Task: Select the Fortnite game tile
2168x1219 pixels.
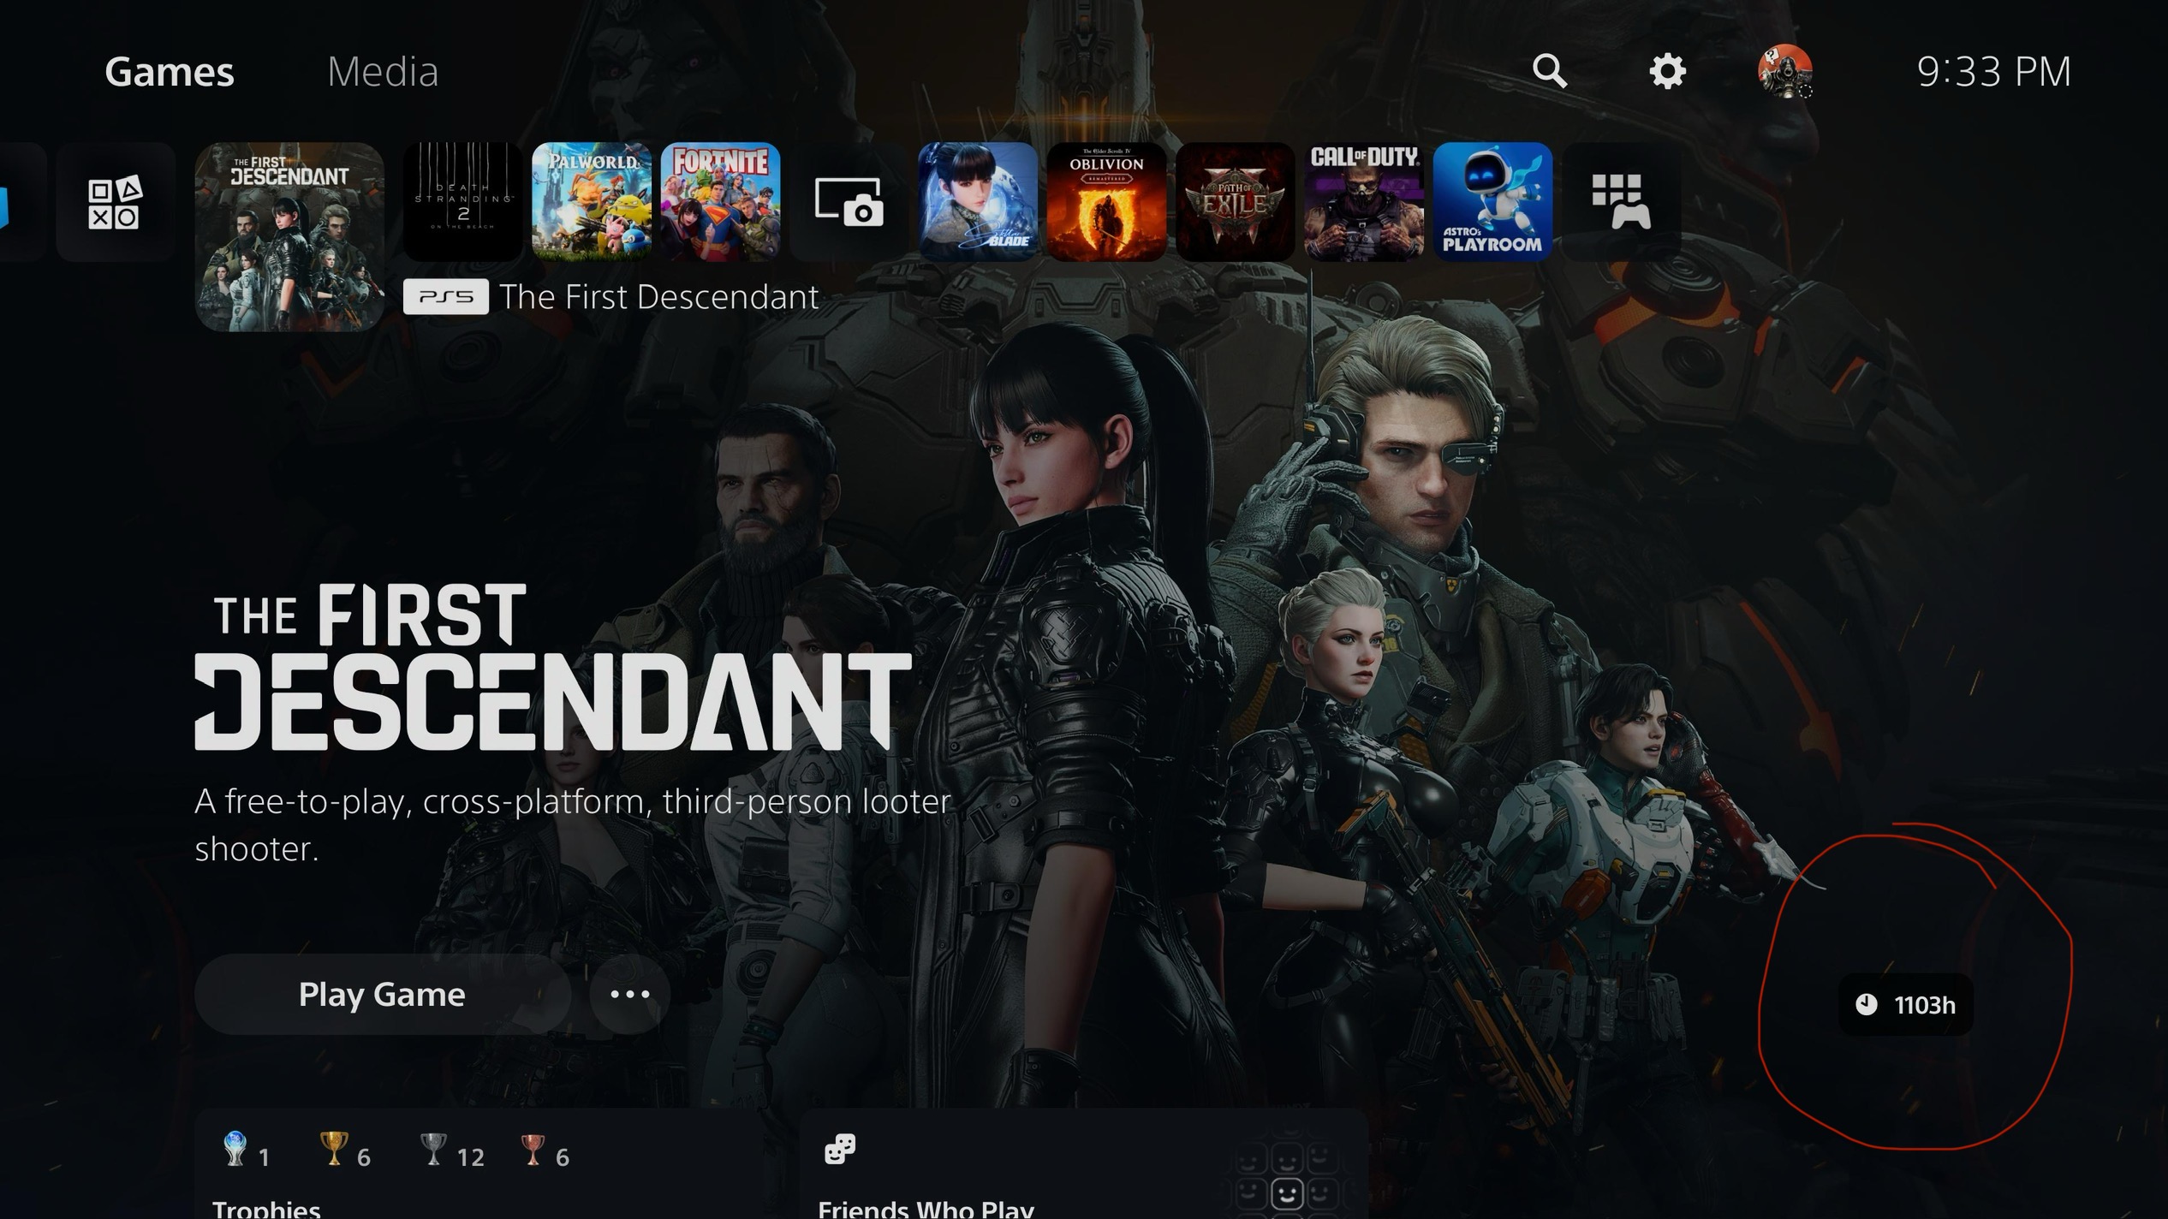Action: (x=720, y=202)
